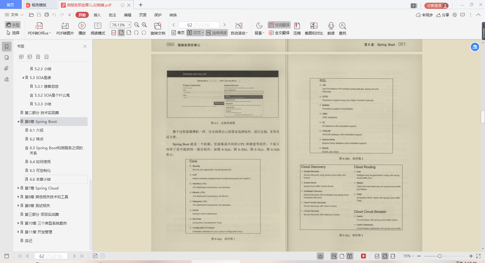Screen dimensions: 485x263
Task: Open bookmark 6.4 如何使用
Action: tap(40, 162)
